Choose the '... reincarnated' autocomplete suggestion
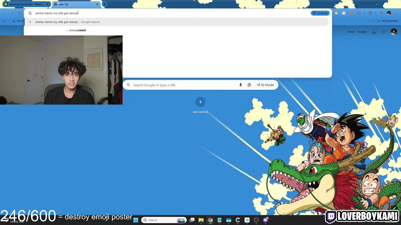 [76, 30]
